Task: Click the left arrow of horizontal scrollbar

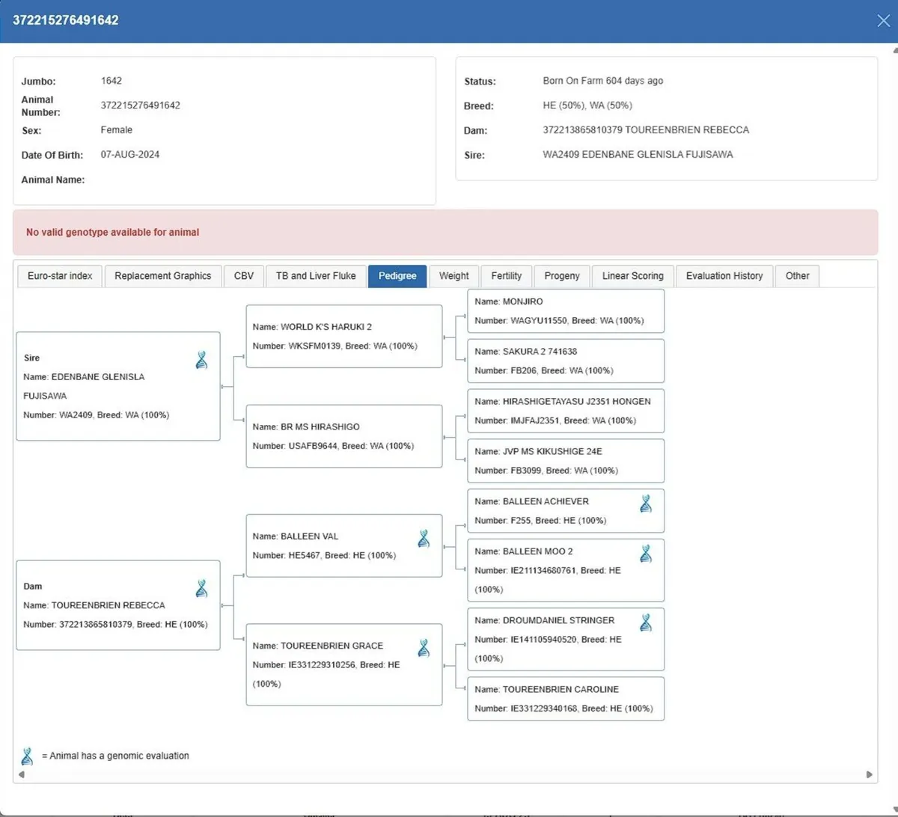Action: 22,774
